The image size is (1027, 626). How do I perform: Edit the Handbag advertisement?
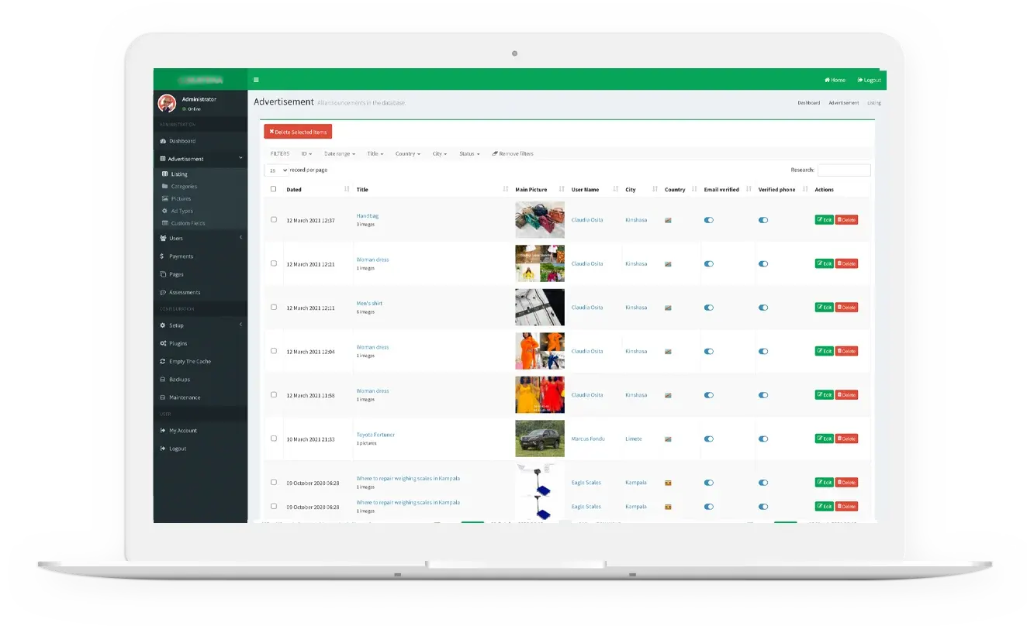824,220
